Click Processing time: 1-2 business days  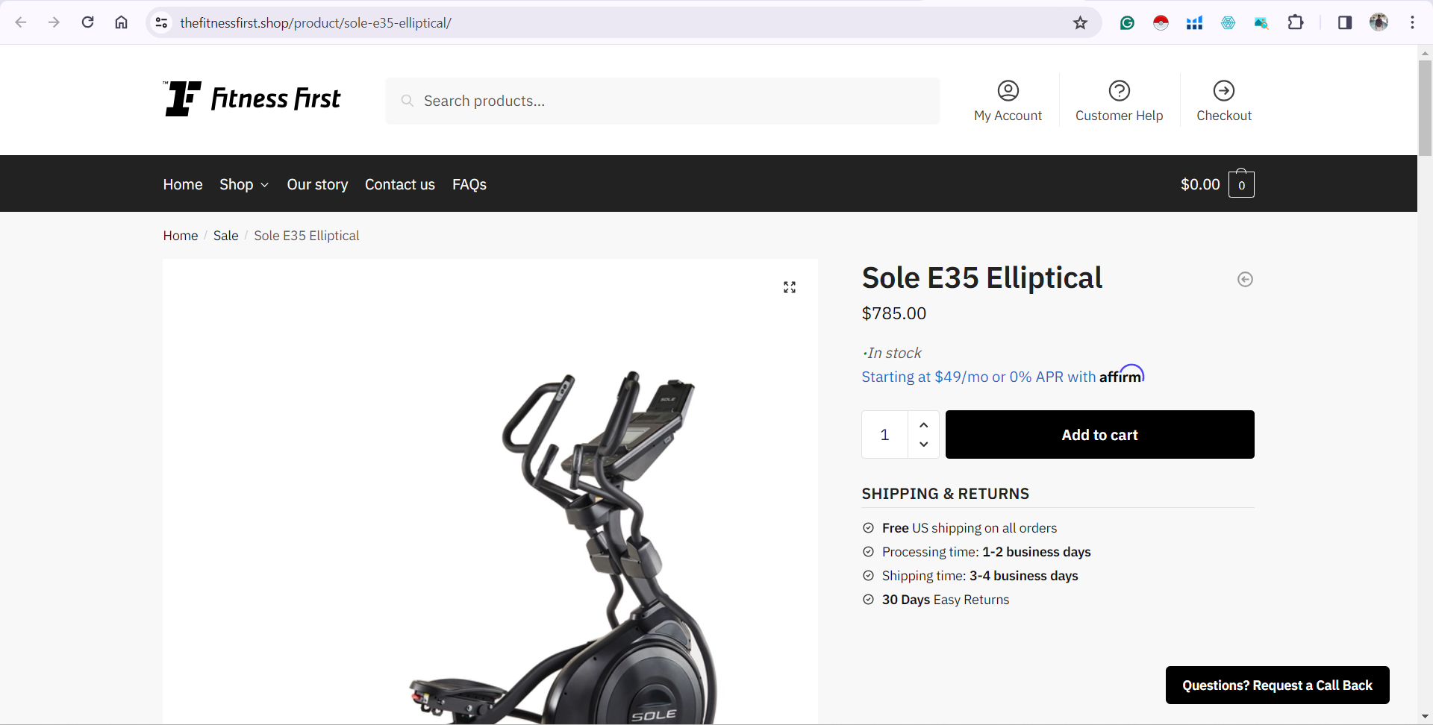click(x=986, y=552)
